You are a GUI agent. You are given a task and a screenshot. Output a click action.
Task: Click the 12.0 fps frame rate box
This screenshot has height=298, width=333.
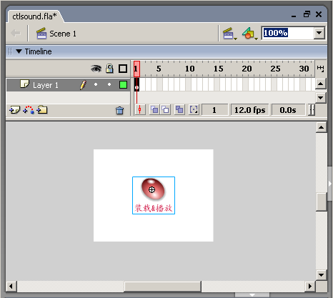pos(250,110)
